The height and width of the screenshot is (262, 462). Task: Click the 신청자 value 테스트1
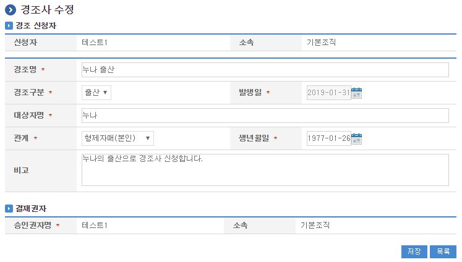[95, 43]
